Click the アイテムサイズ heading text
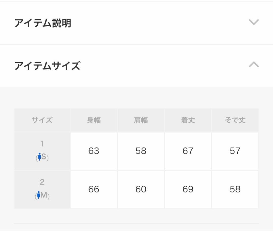 pos(48,65)
